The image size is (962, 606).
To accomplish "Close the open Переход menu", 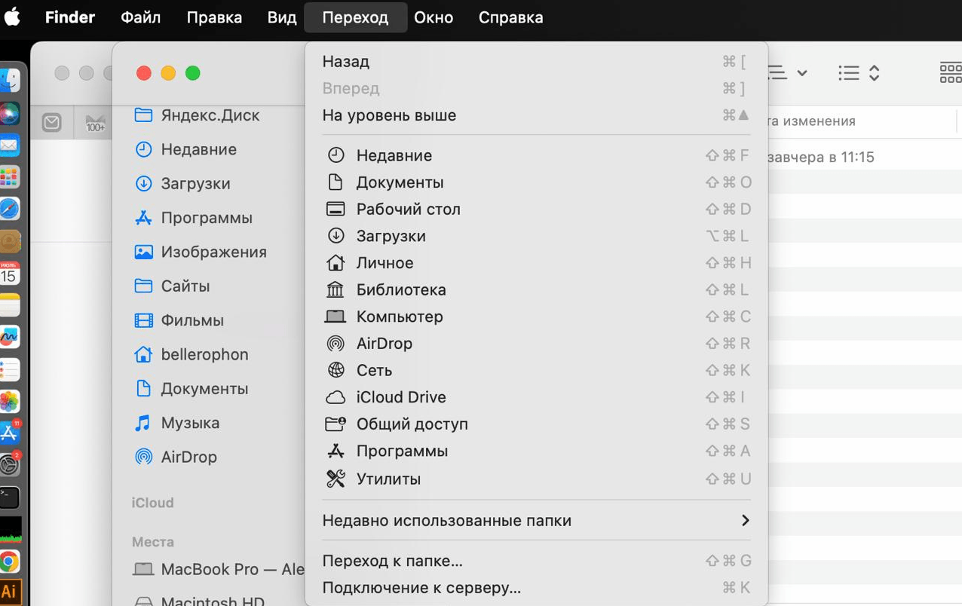I will click(355, 17).
